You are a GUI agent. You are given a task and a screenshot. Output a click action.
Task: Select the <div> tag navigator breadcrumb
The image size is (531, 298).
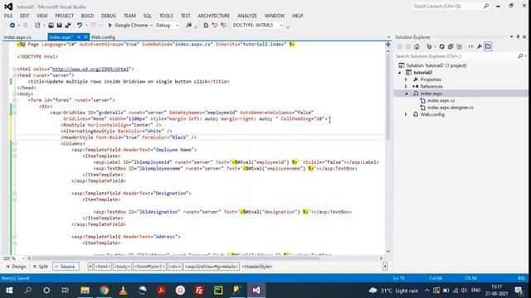click(175, 267)
